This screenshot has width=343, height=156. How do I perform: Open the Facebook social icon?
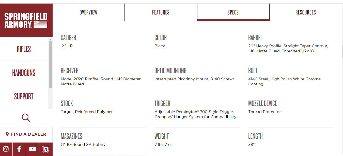(x=19, y=149)
